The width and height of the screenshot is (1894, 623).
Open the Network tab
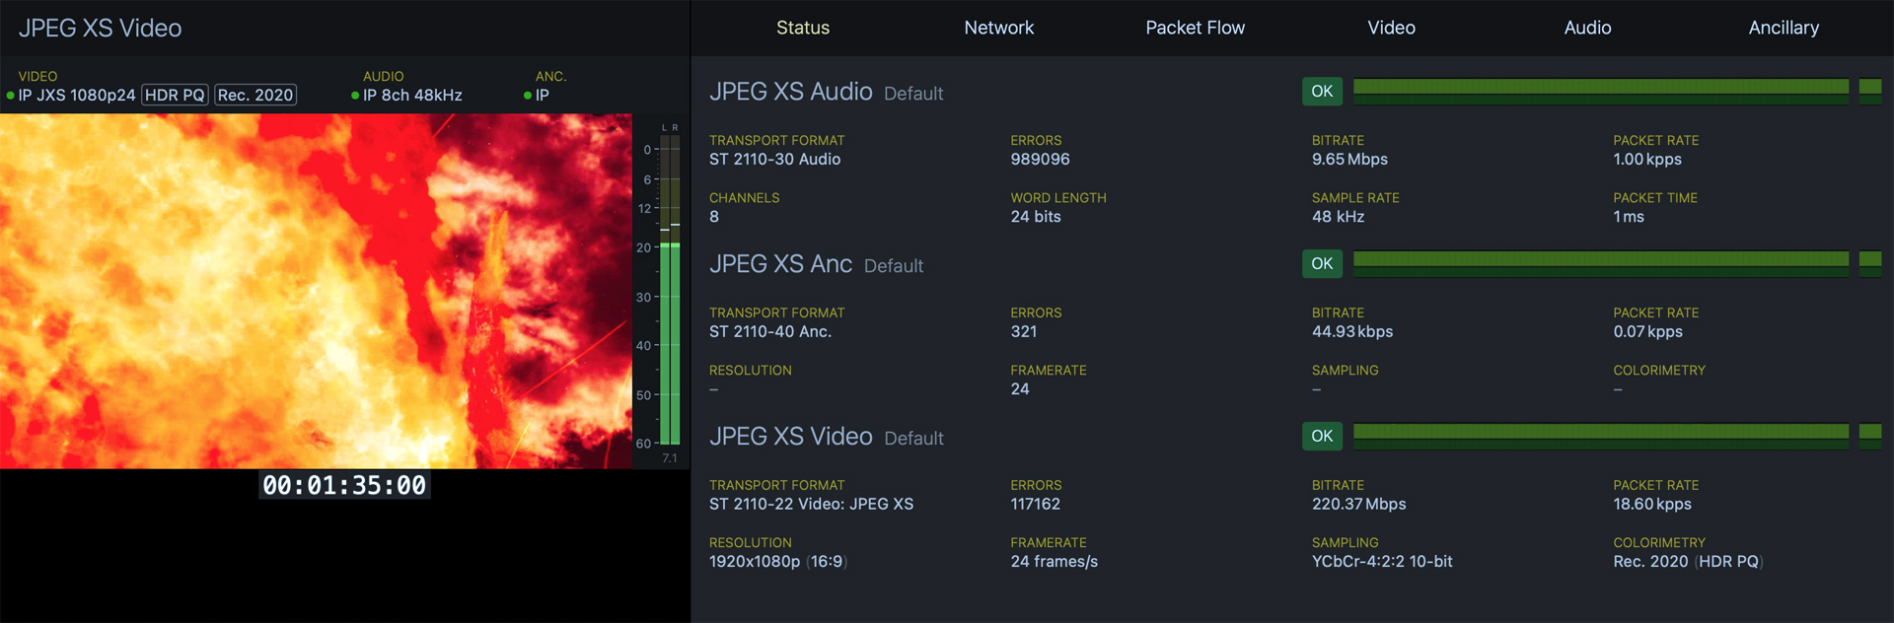pyautogui.click(x=999, y=28)
